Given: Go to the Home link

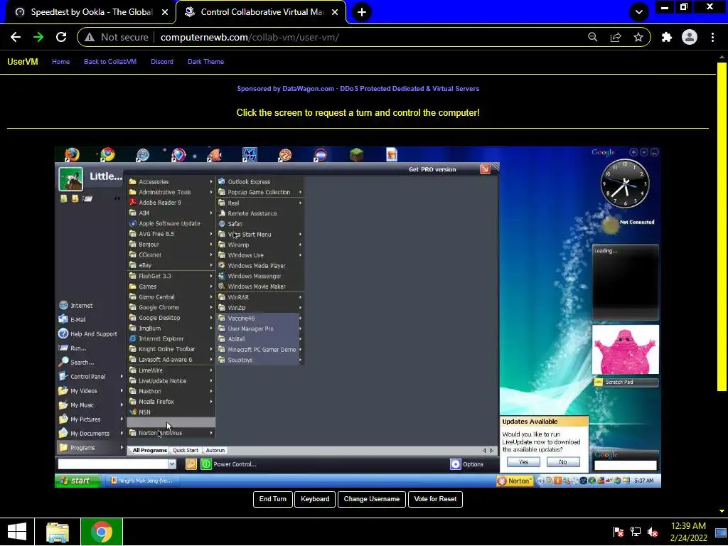Looking at the screenshot, I should [61, 62].
